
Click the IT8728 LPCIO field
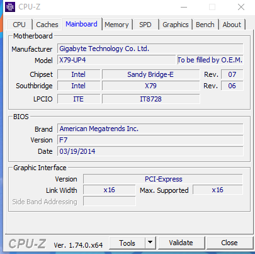point(150,99)
